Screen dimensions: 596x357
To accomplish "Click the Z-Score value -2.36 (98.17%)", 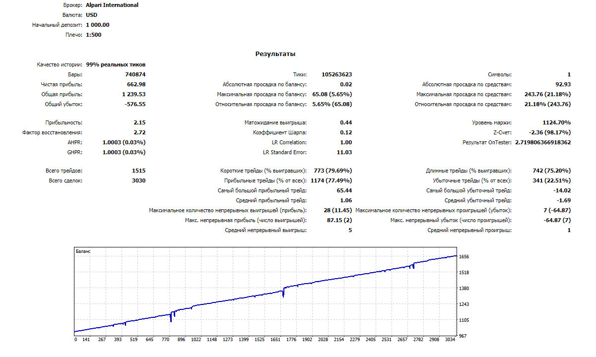I will [x=551, y=132].
